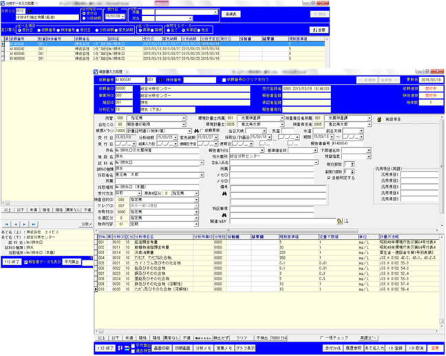Click 画面印刷 button
This screenshot has width=446, height=356.
coord(162,348)
